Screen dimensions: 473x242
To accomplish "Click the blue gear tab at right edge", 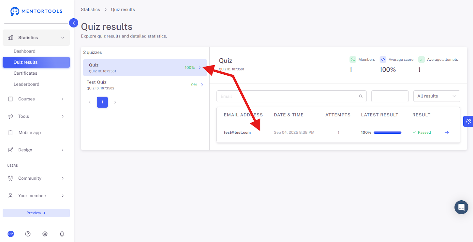I will tap(468, 121).
